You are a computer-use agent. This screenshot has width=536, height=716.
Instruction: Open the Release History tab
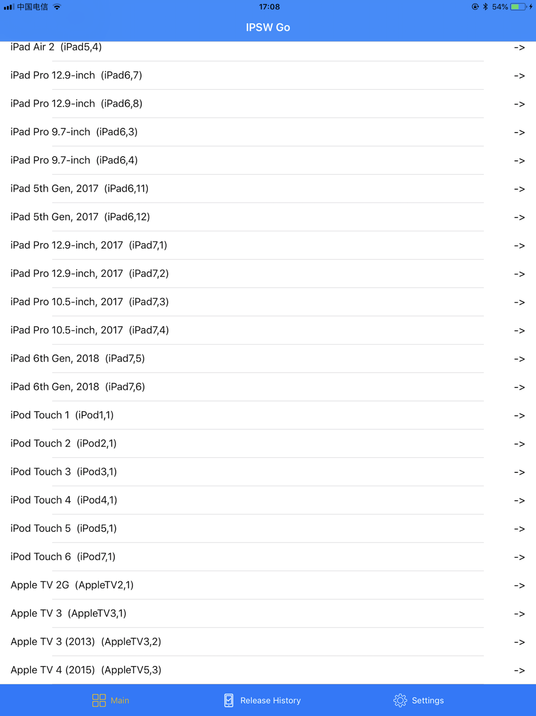[270, 700]
